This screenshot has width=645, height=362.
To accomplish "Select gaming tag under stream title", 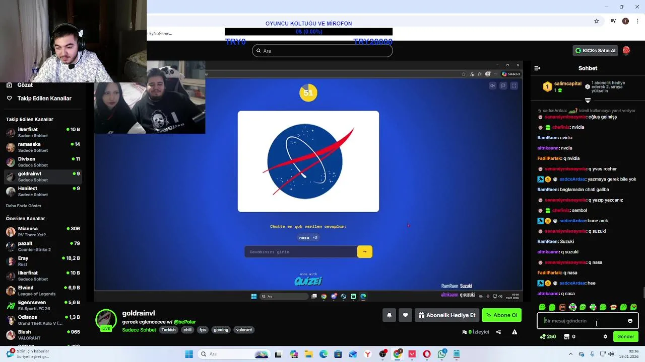I will coord(221,330).
